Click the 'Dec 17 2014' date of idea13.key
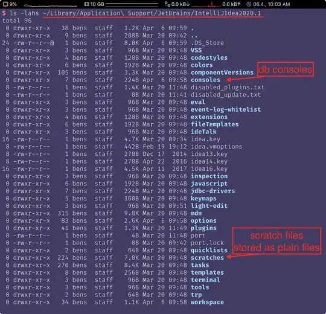This screenshot has height=314, width=326. coord(165,154)
